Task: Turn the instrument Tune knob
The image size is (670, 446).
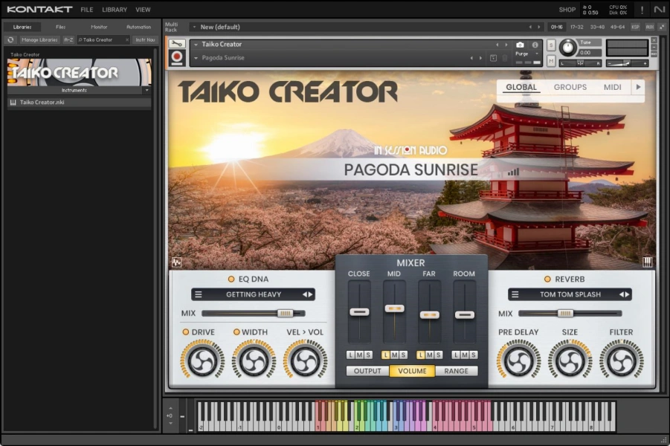Action: tap(568, 48)
